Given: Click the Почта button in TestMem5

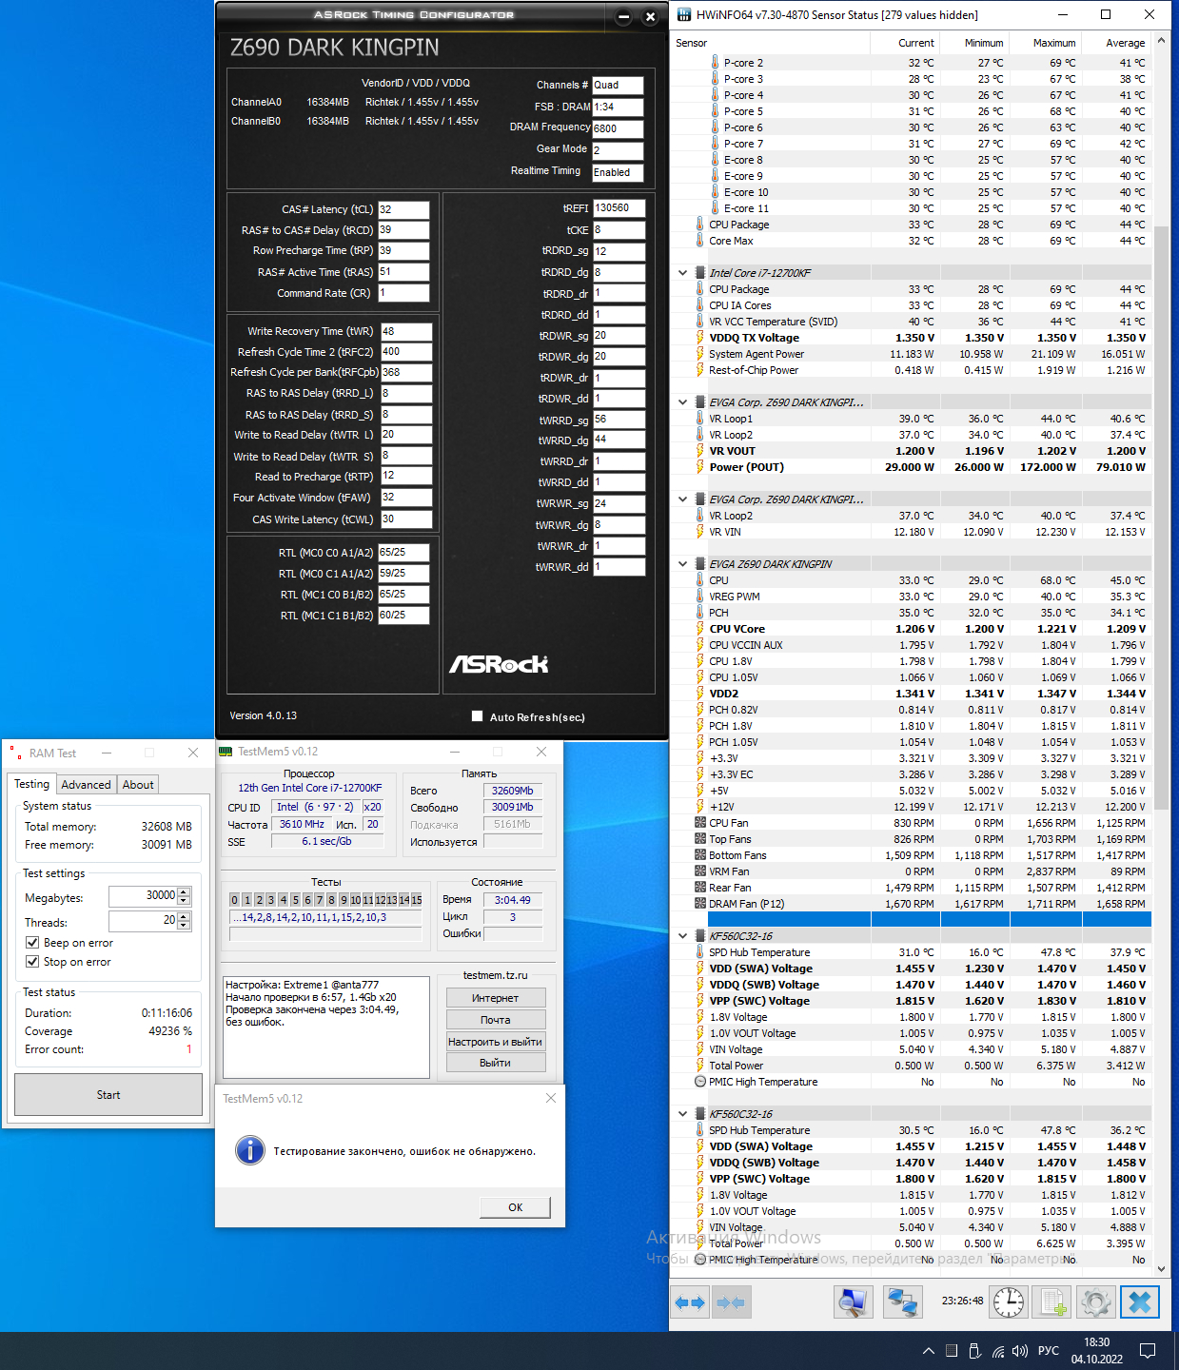Looking at the screenshot, I should coord(496,1020).
